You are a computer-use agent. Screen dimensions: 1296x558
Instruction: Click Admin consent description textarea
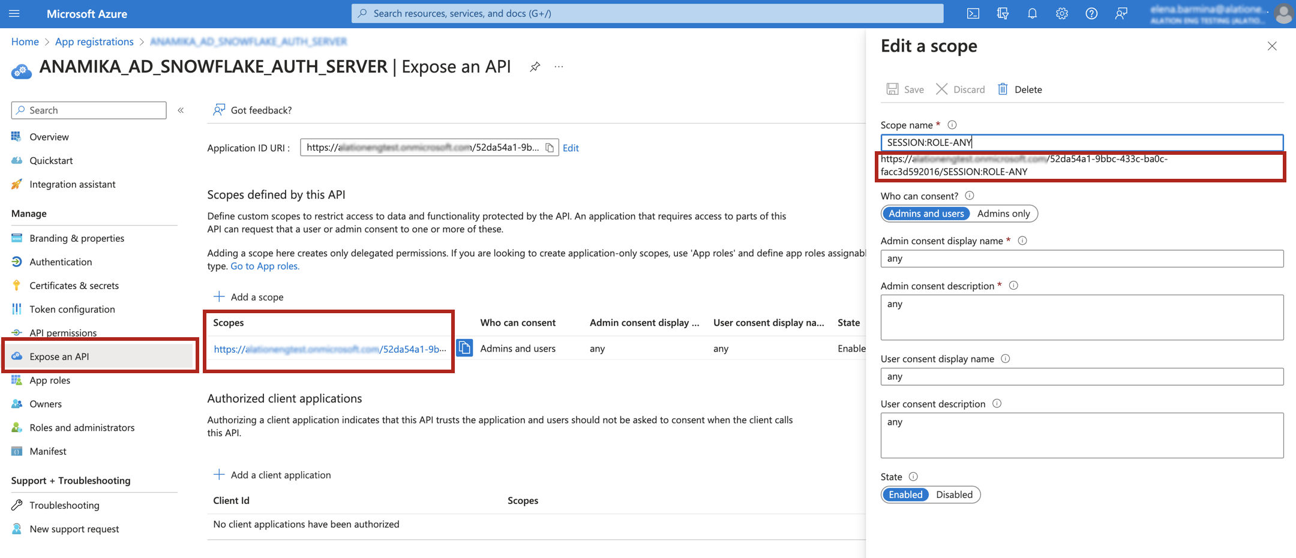pyautogui.click(x=1082, y=317)
